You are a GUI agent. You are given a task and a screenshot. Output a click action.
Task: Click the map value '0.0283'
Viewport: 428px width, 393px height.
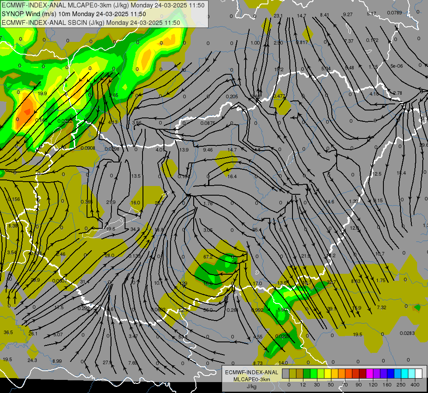[407, 333]
